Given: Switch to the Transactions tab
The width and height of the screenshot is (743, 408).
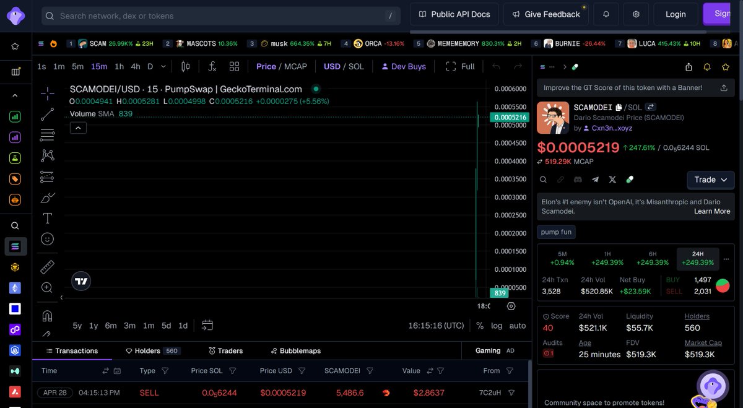Looking at the screenshot, I should (72, 350).
